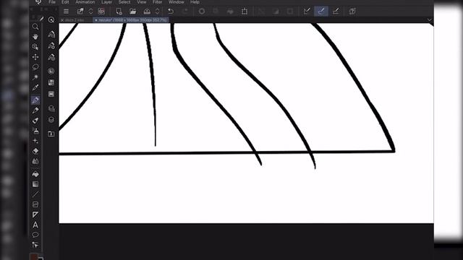Screen dimensions: 463x260
Task: Select the Gradient tool
Action: tap(35, 184)
